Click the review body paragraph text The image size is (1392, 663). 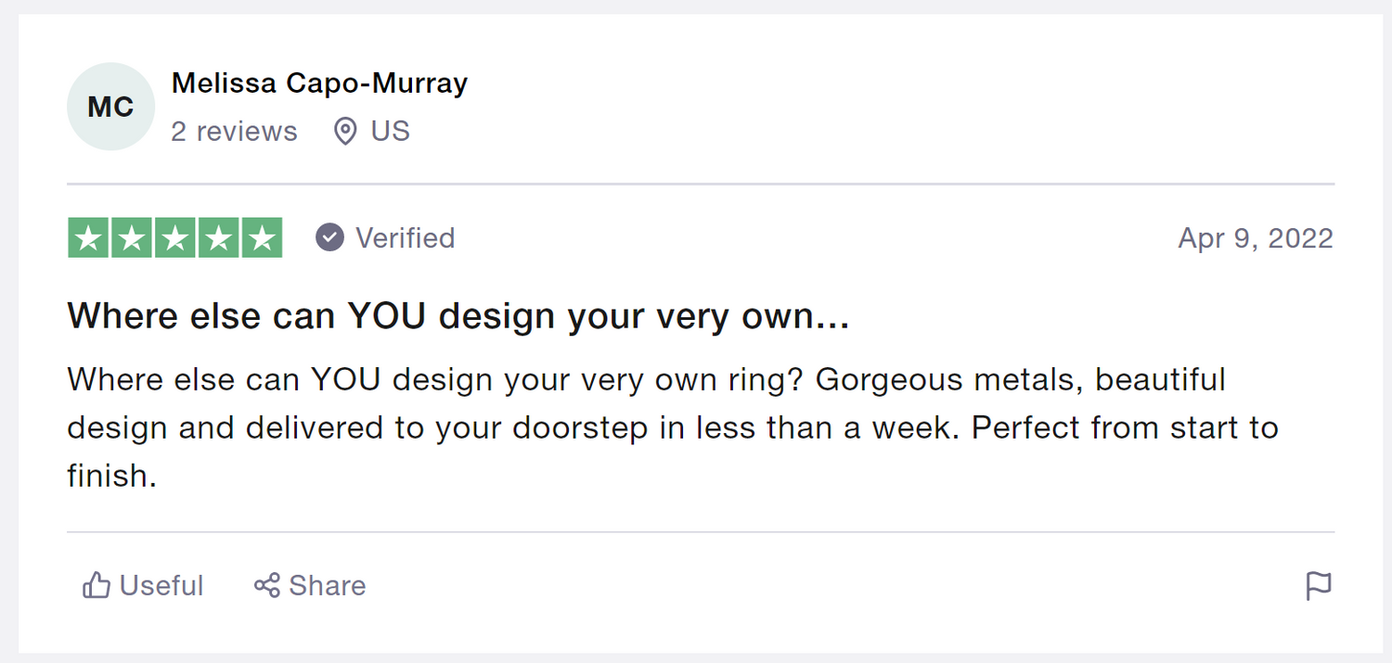point(650,427)
